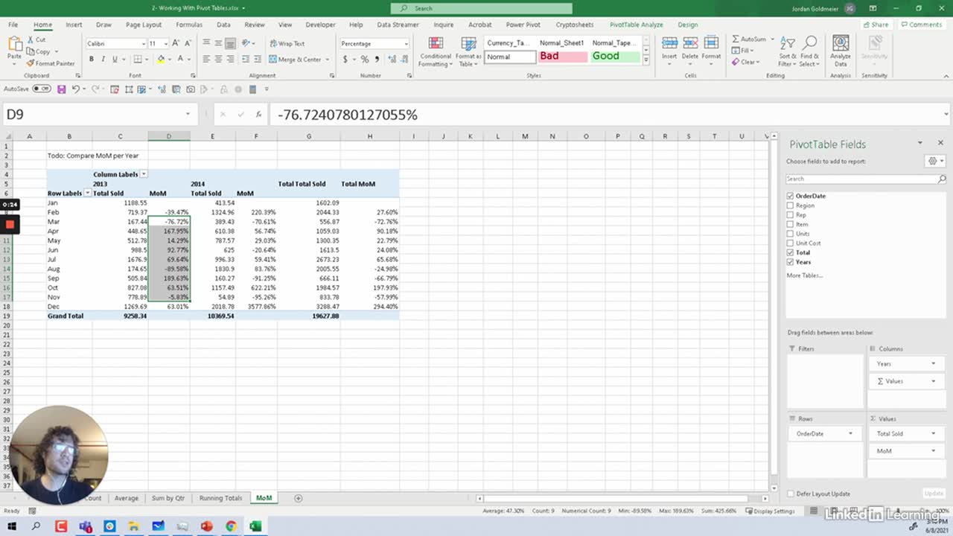The height and width of the screenshot is (536, 953).
Task: Uncheck the Years field checkbox
Action: 790,262
